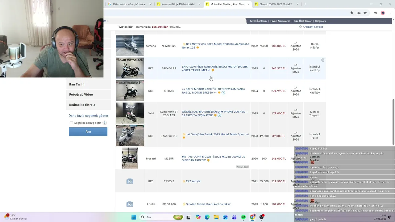Open the weather widget showing 26°C
This screenshot has height=222, width=395.
tap(15, 217)
